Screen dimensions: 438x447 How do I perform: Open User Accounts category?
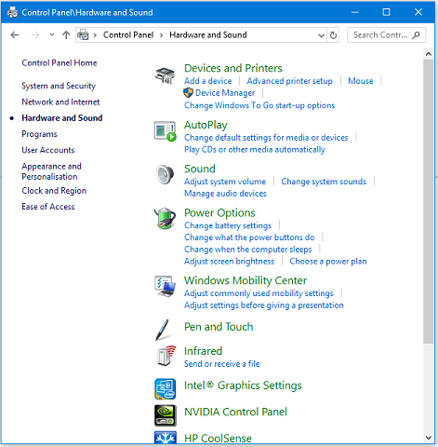(x=48, y=150)
